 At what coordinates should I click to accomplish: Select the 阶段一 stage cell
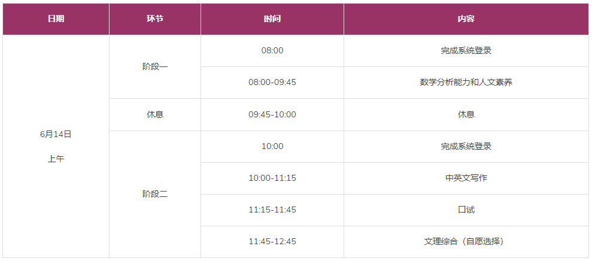(x=154, y=66)
